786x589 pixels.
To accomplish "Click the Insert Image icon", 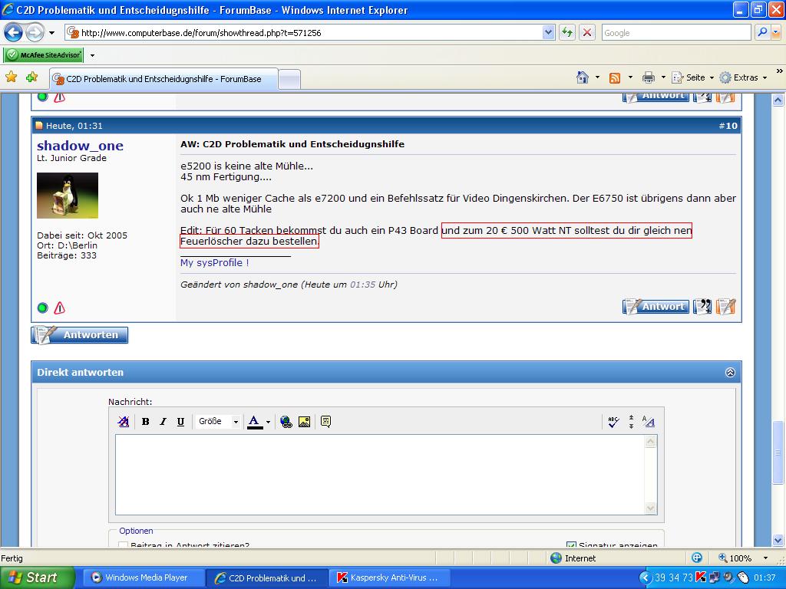I will coord(304,422).
